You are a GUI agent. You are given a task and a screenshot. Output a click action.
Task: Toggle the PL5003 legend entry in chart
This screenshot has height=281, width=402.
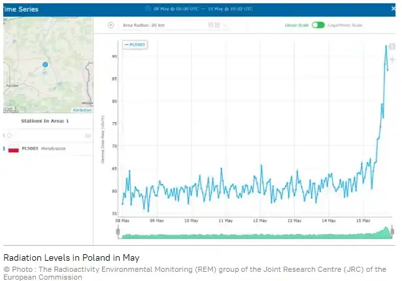point(135,44)
